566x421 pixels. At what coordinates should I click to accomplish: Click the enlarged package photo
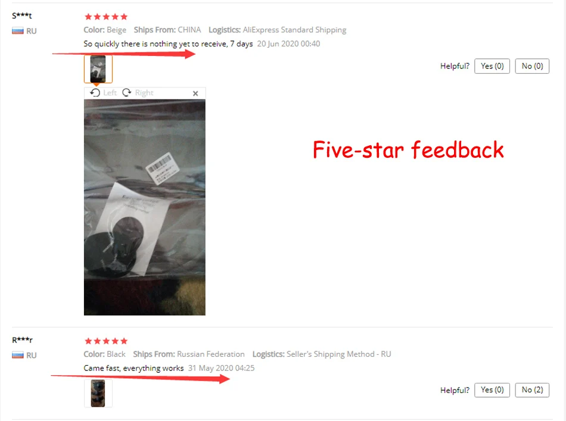(145, 207)
